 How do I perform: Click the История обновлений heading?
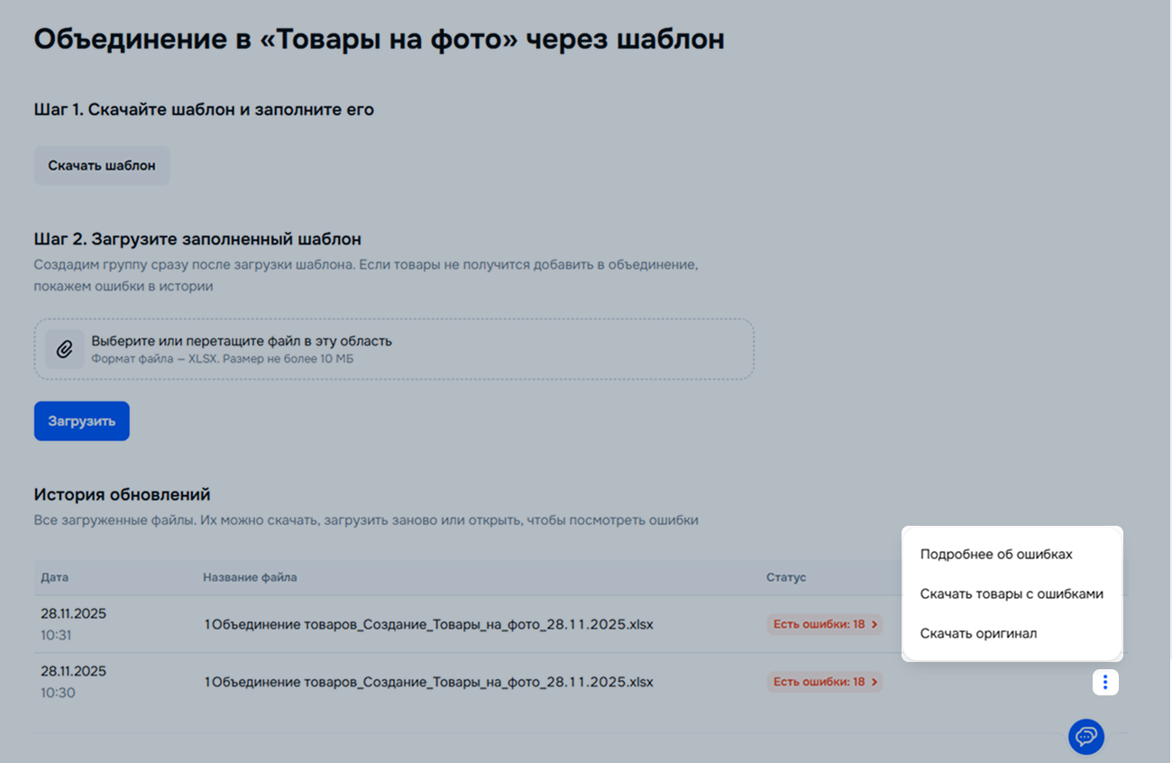point(122,494)
